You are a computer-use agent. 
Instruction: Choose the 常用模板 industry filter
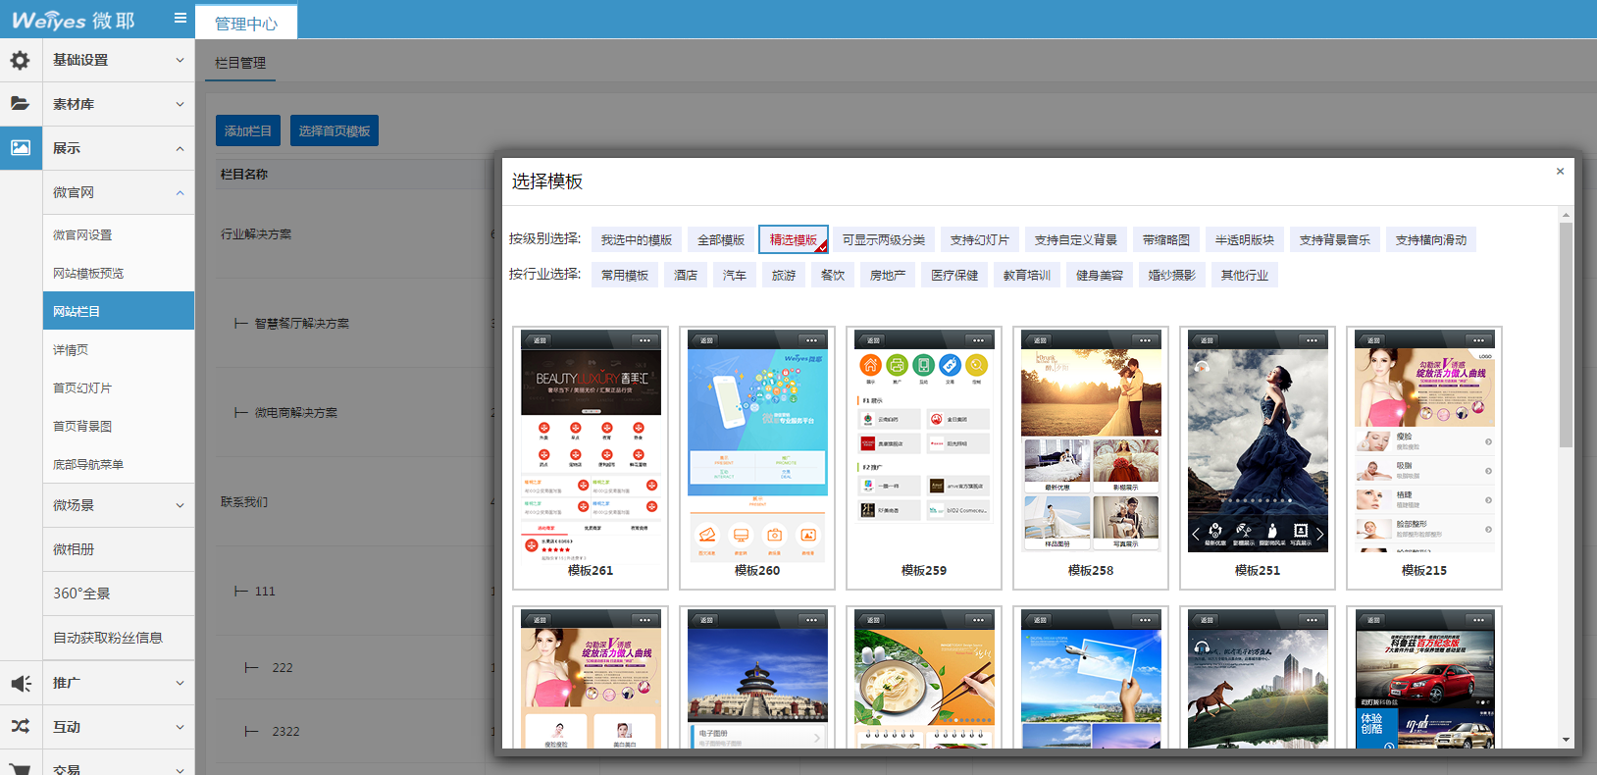click(625, 275)
